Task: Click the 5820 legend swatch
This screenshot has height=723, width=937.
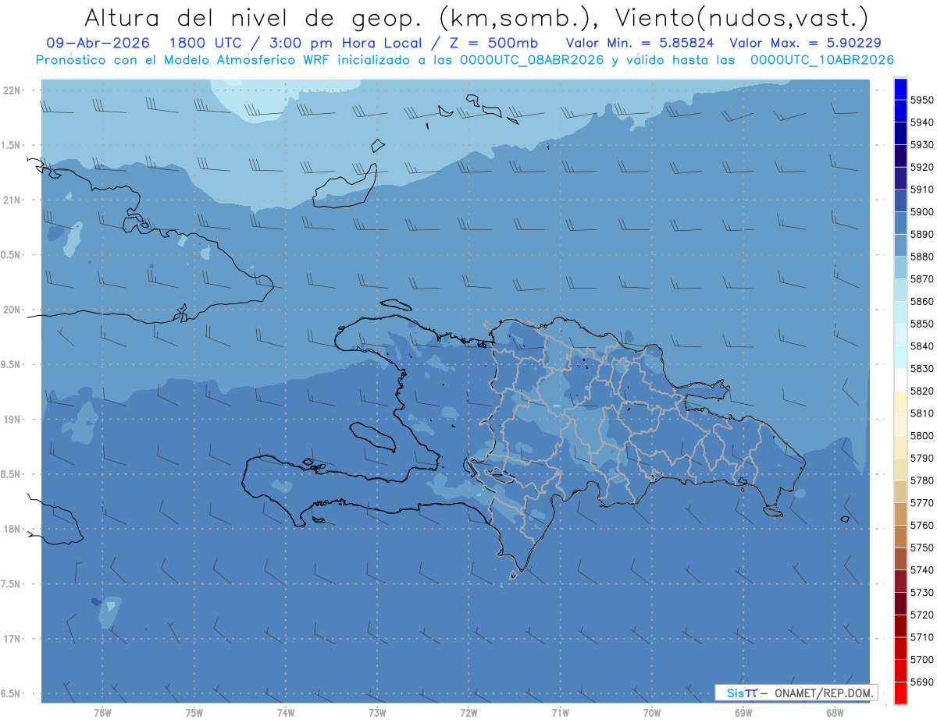Action: click(x=900, y=379)
